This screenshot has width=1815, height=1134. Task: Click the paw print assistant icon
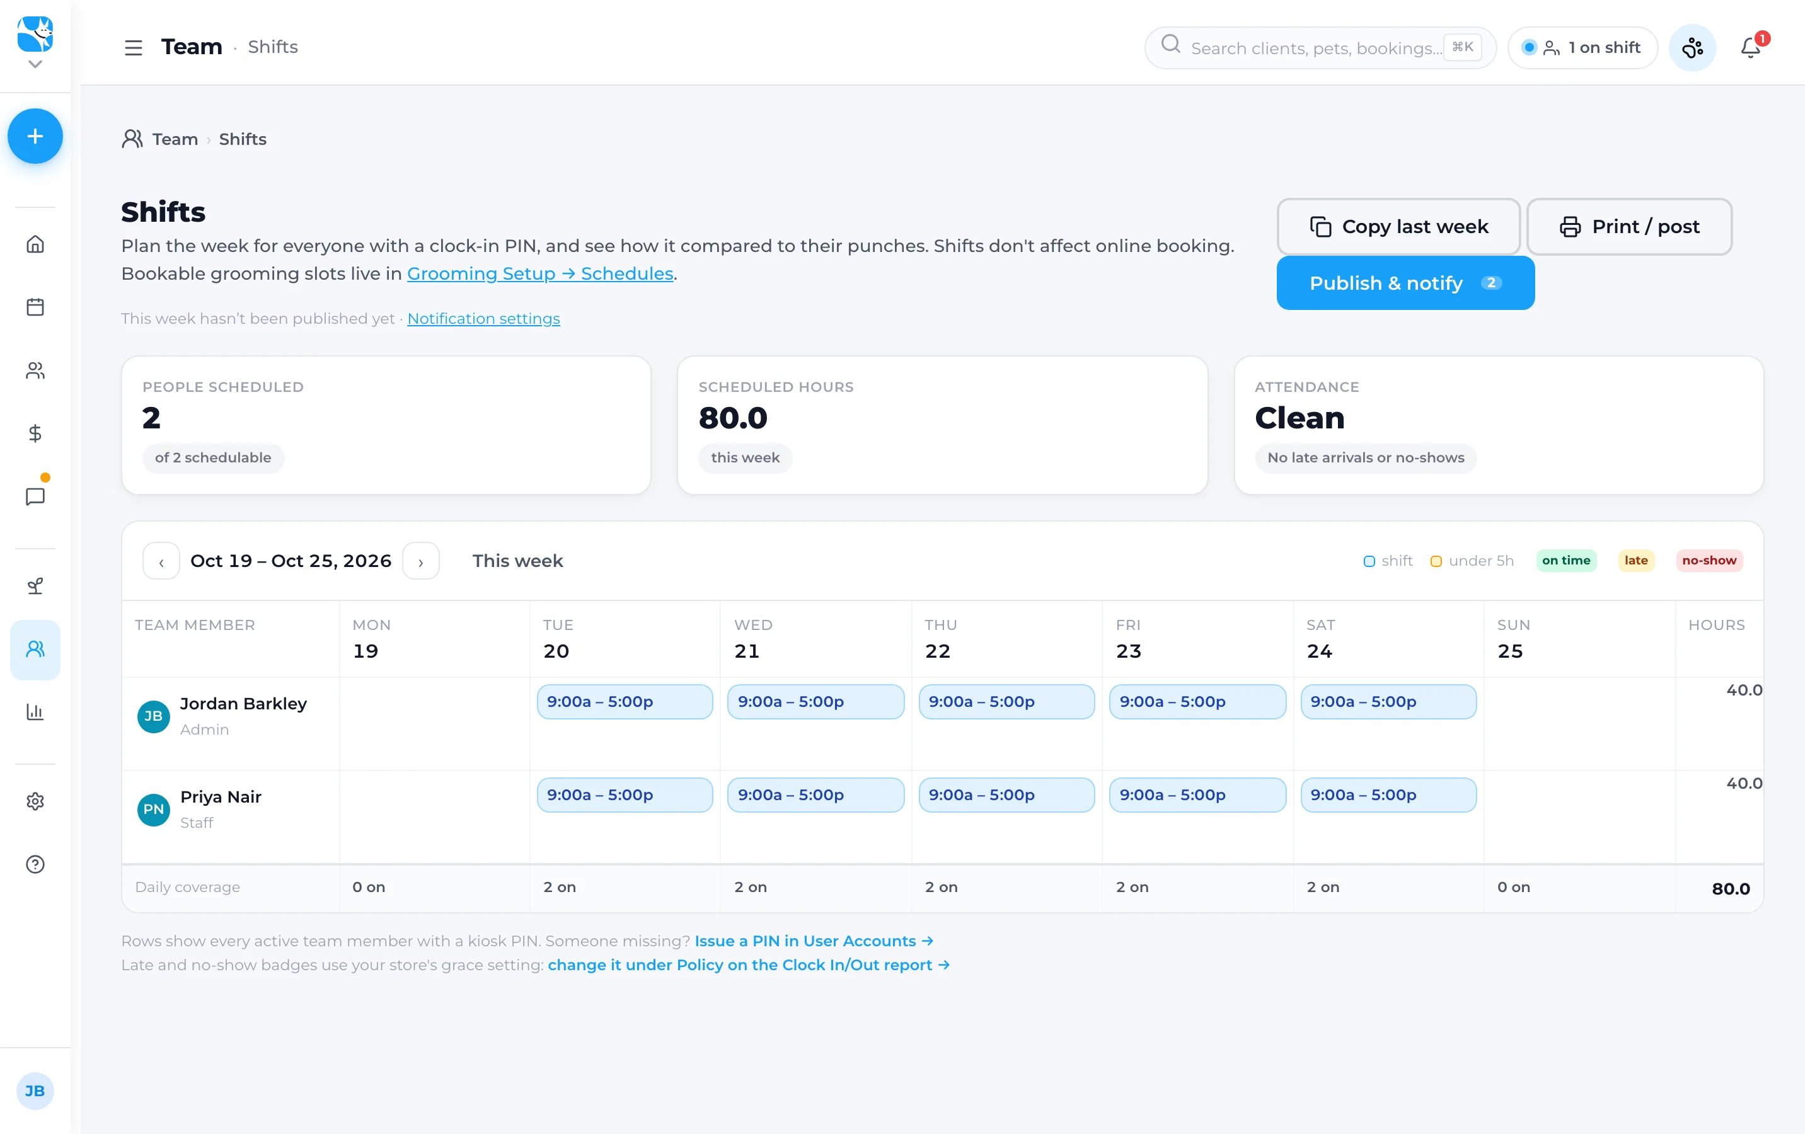[x=1692, y=48]
